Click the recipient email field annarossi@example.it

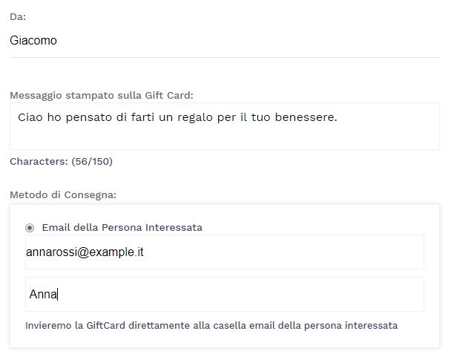[x=224, y=252]
